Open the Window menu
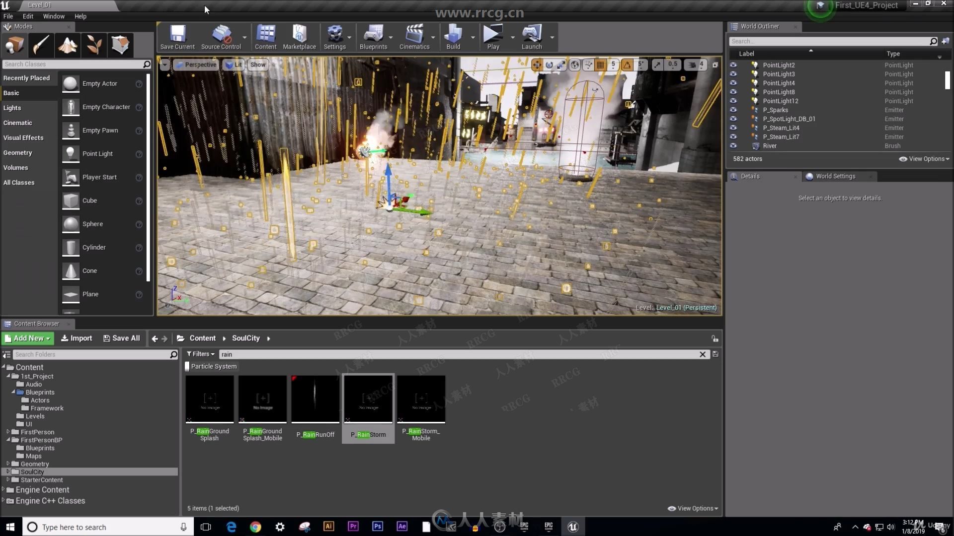The height and width of the screenshot is (536, 954). pos(54,16)
